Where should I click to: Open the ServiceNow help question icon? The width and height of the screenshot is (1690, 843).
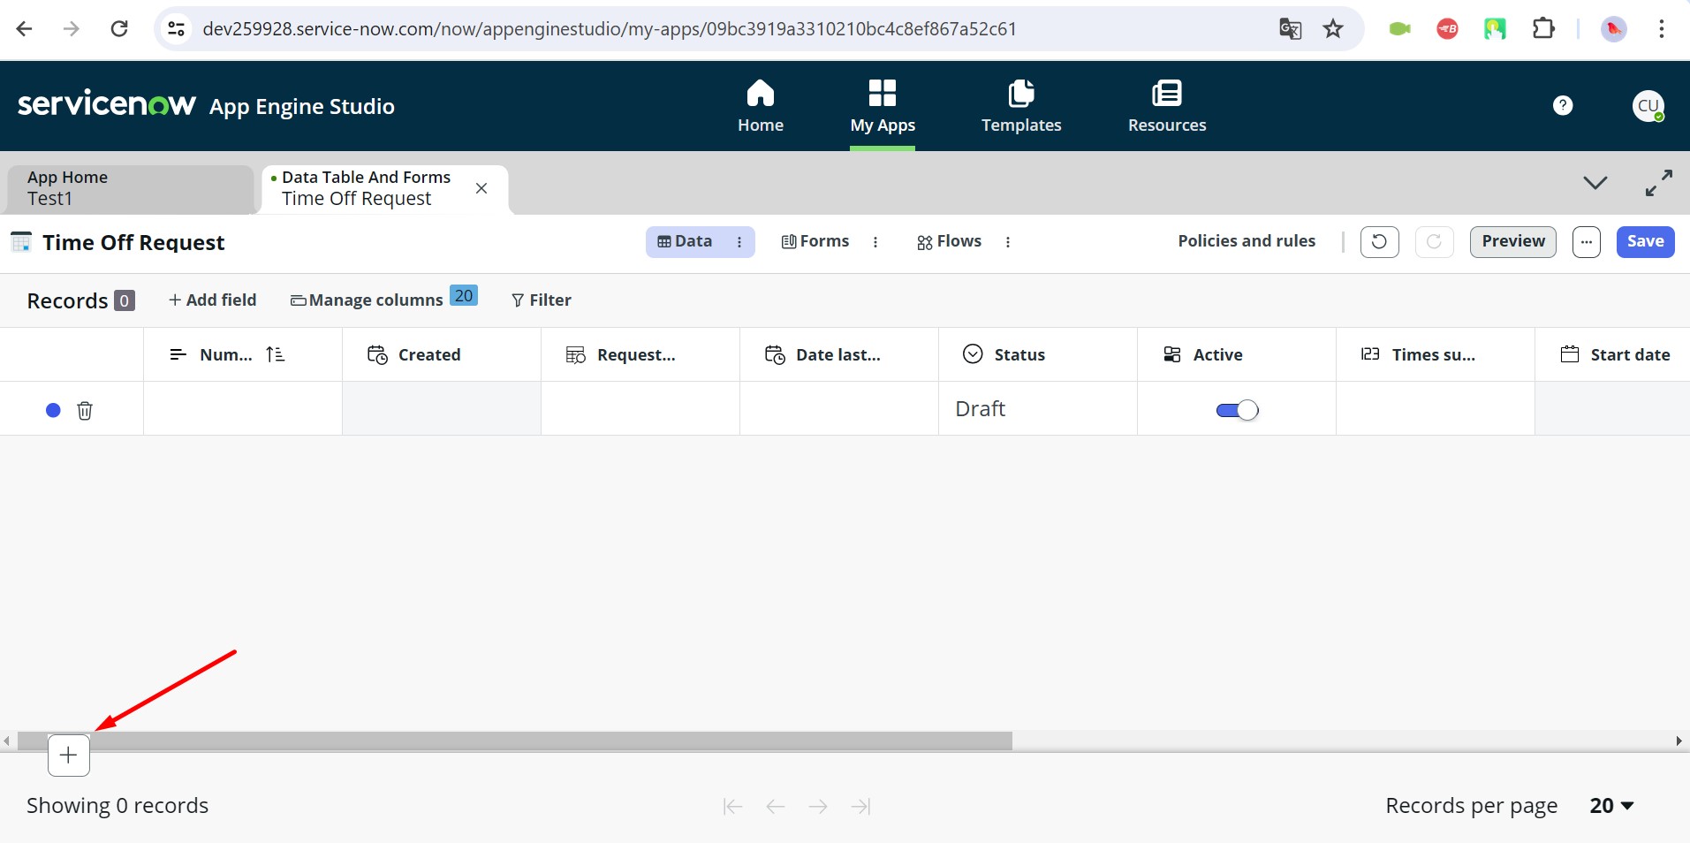point(1563,106)
